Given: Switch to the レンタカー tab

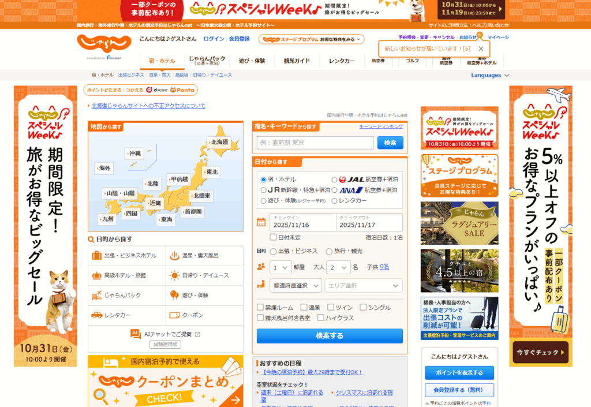Looking at the screenshot, I should (341, 60).
